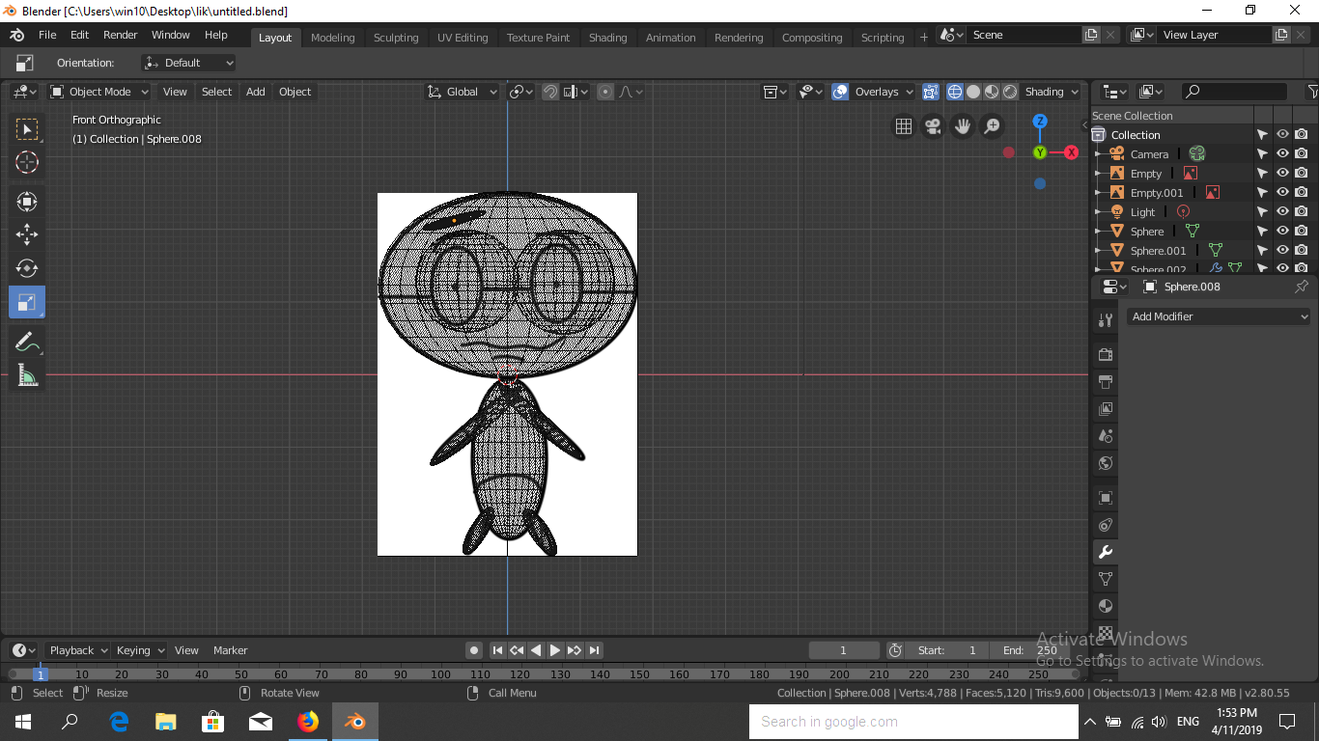Open the Object Data mesh properties tab
Viewport: 1319px width, 741px height.
point(1106,579)
